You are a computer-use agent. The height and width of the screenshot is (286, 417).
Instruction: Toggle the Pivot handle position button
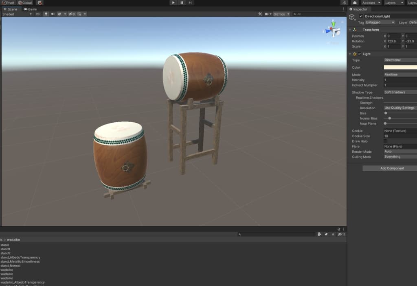point(8,3)
